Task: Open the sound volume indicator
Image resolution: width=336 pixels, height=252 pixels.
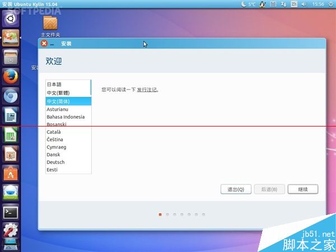Action: click(304, 4)
